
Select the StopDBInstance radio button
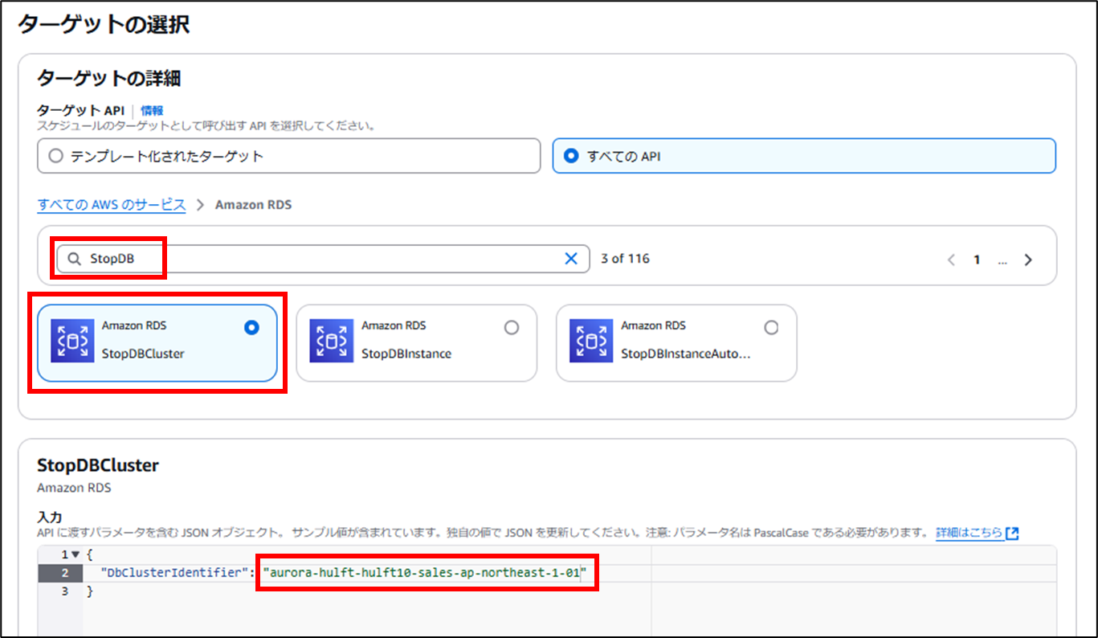(511, 328)
